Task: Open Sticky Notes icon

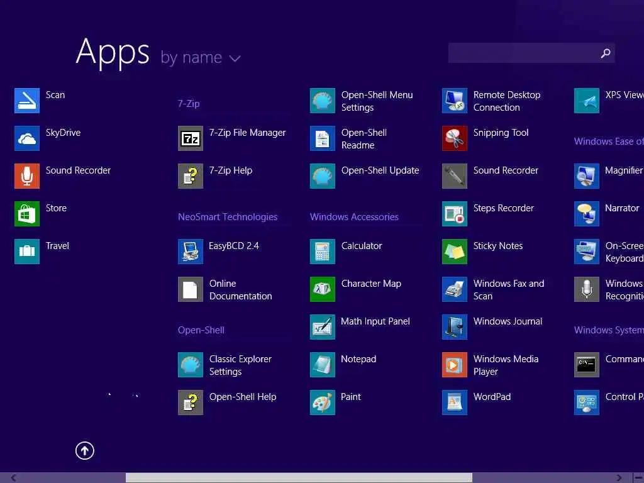Action: pyautogui.click(x=455, y=252)
